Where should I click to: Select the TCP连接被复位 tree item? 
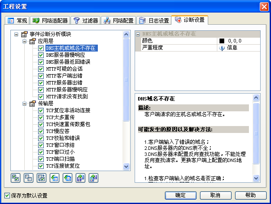pos(63,166)
